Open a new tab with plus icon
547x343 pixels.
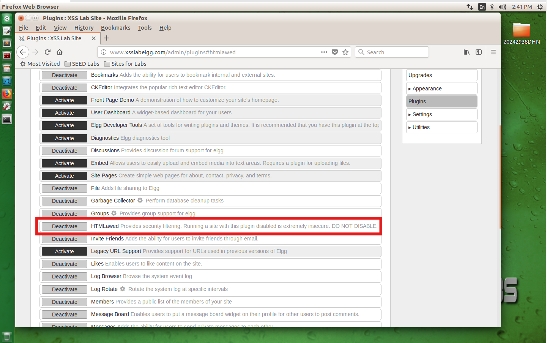(107, 38)
